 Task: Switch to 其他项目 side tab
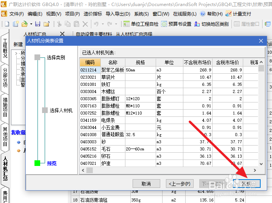click(5, 137)
